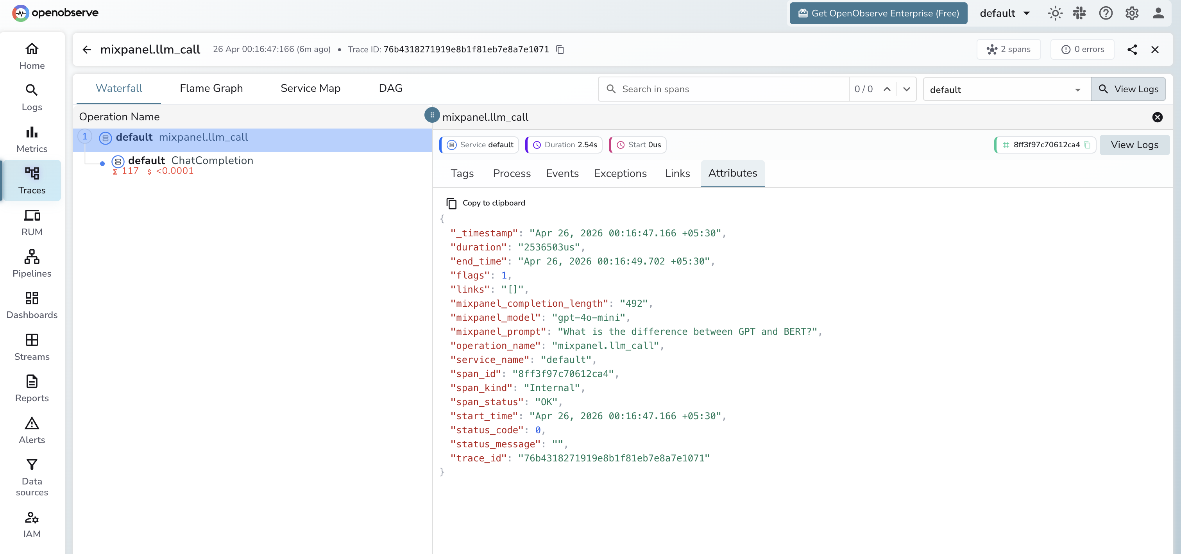
Task: Open the Dashboards panel from the sidebar
Action: pos(32,305)
